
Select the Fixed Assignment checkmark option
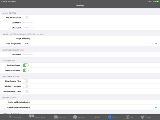[156, 44]
